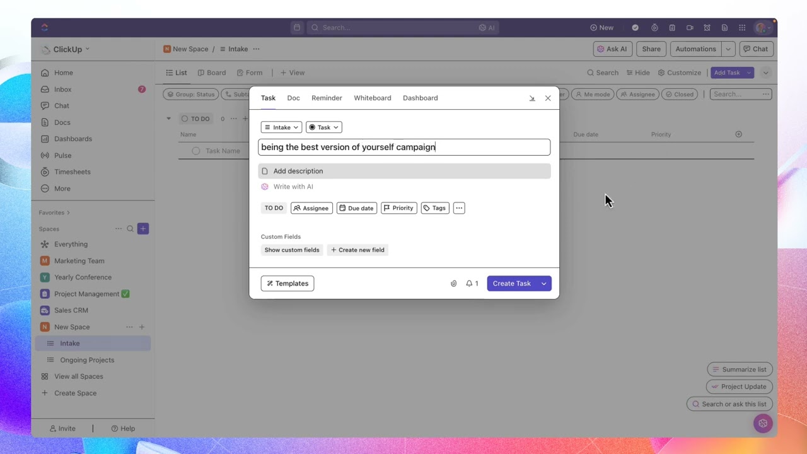Open Pulse in the sidebar
This screenshot has width=807, height=454.
62,155
